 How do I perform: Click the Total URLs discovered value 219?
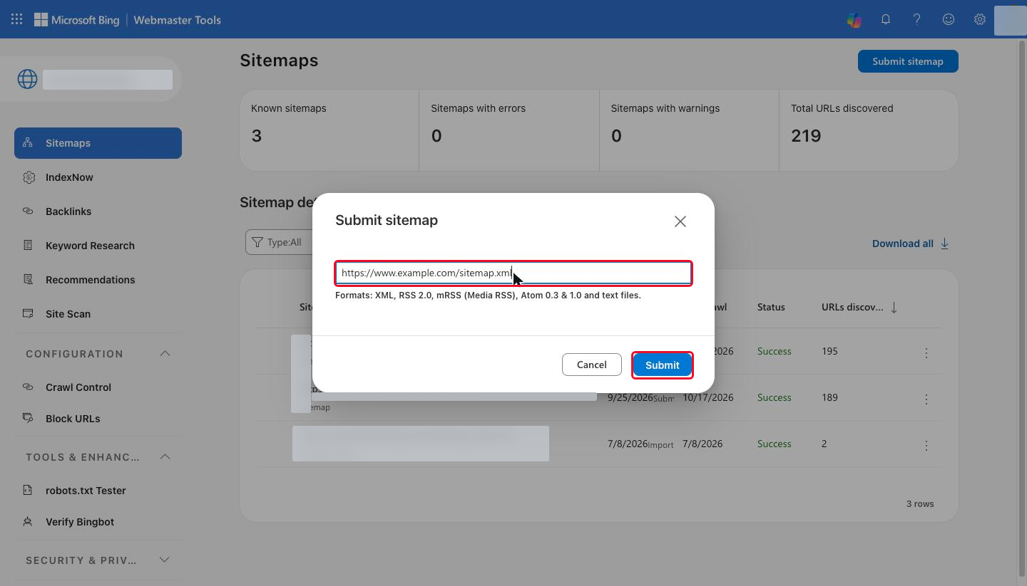806,136
